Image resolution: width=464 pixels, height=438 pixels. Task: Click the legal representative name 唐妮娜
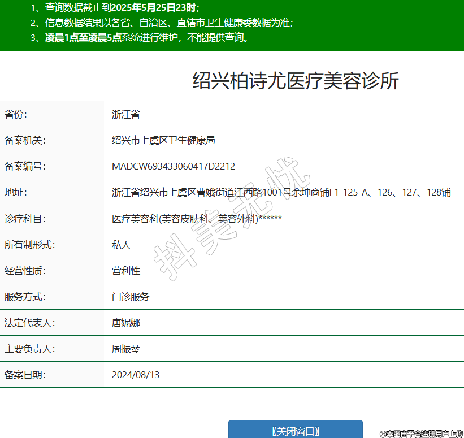click(x=125, y=323)
